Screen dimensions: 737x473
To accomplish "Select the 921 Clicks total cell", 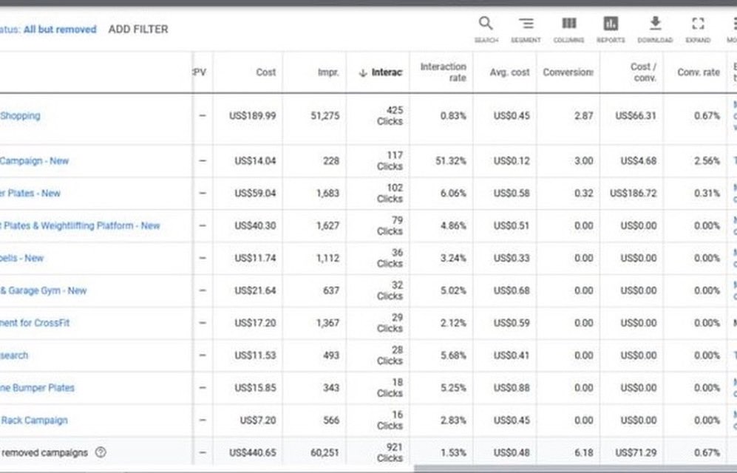I will point(390,452).
